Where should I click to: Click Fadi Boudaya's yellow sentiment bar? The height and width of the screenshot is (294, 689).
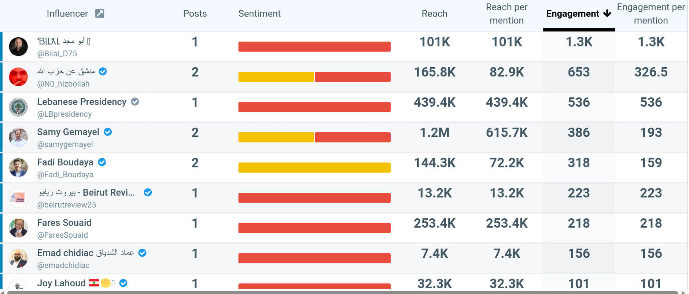pyautogui.click(x=314, y=167)
